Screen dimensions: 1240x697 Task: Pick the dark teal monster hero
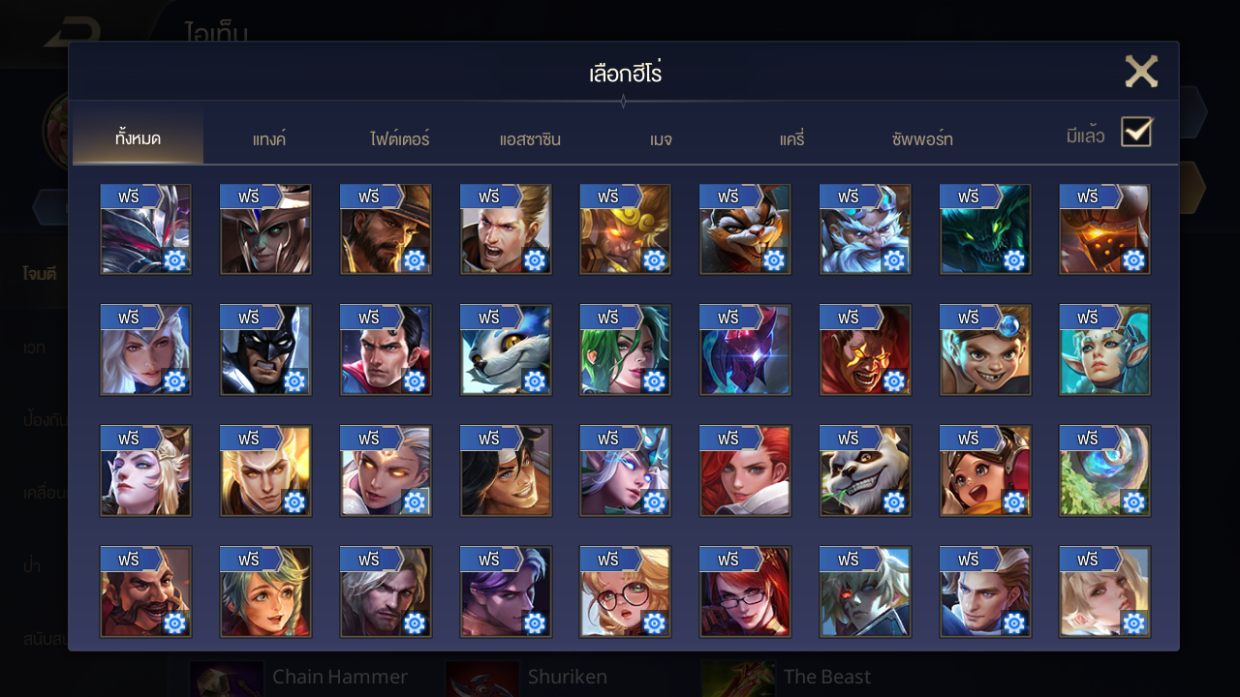point(985,229)
